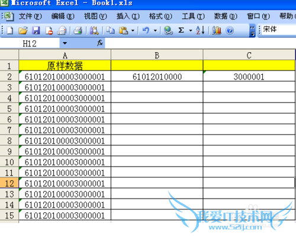Viewport: 296px width, 236px height.
Task: Launch the Chart Wizard icon
Action: [x=217, y=31]
